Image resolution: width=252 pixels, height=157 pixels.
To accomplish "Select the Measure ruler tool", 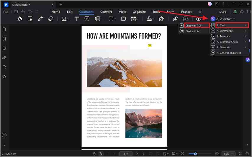I will [133, 19].
